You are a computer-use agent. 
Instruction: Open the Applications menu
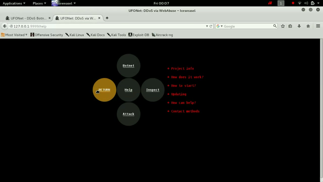(x=14, y=3)
